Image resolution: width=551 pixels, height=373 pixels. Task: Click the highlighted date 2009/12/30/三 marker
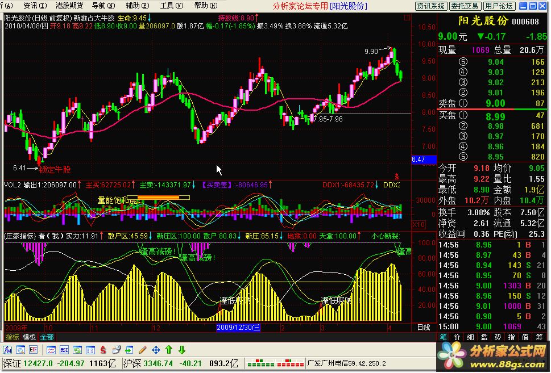238,328
